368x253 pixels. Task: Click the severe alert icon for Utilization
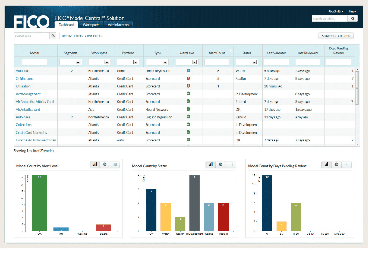tap(188, 86)
